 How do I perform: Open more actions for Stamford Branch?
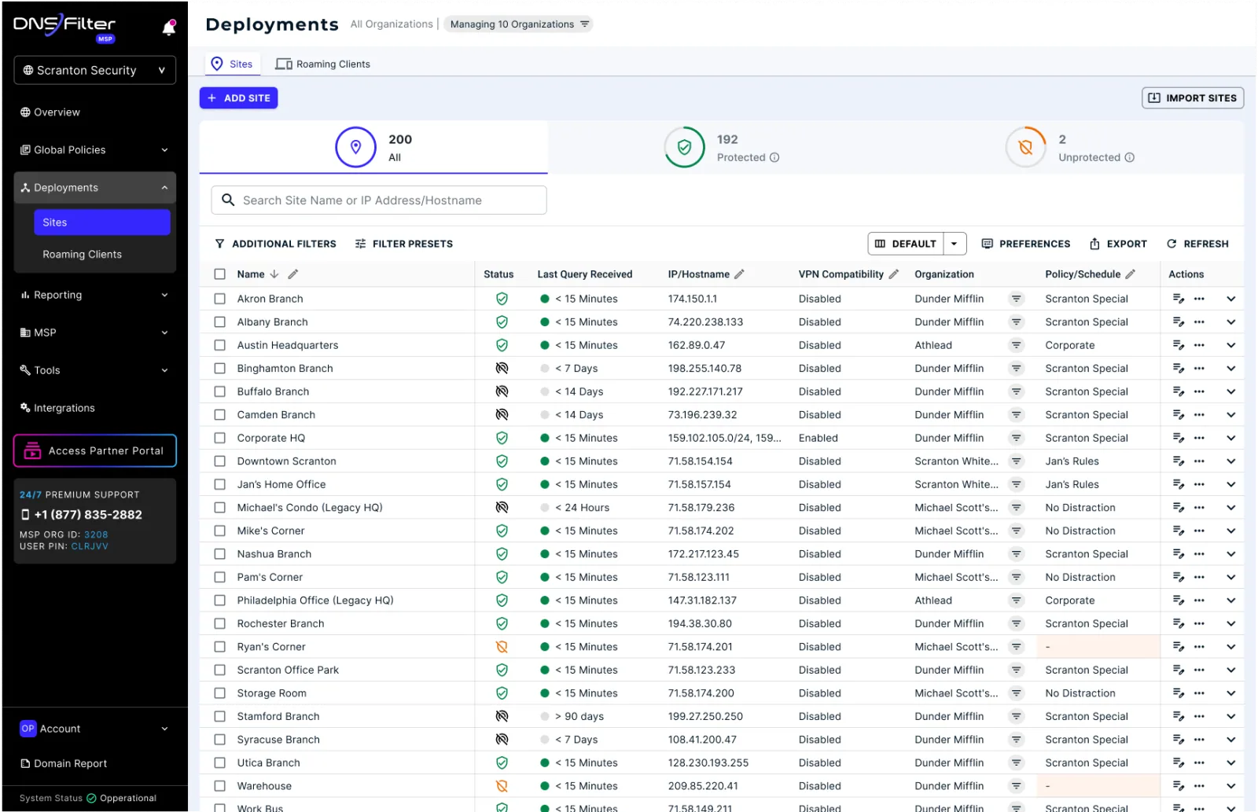click(x=1199, y=716)
